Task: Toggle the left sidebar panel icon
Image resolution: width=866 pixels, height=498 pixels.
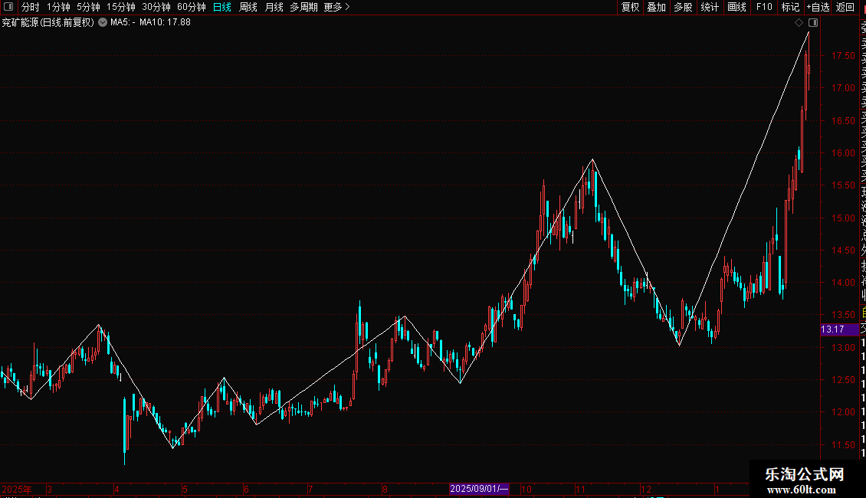Action: point(8,7)
